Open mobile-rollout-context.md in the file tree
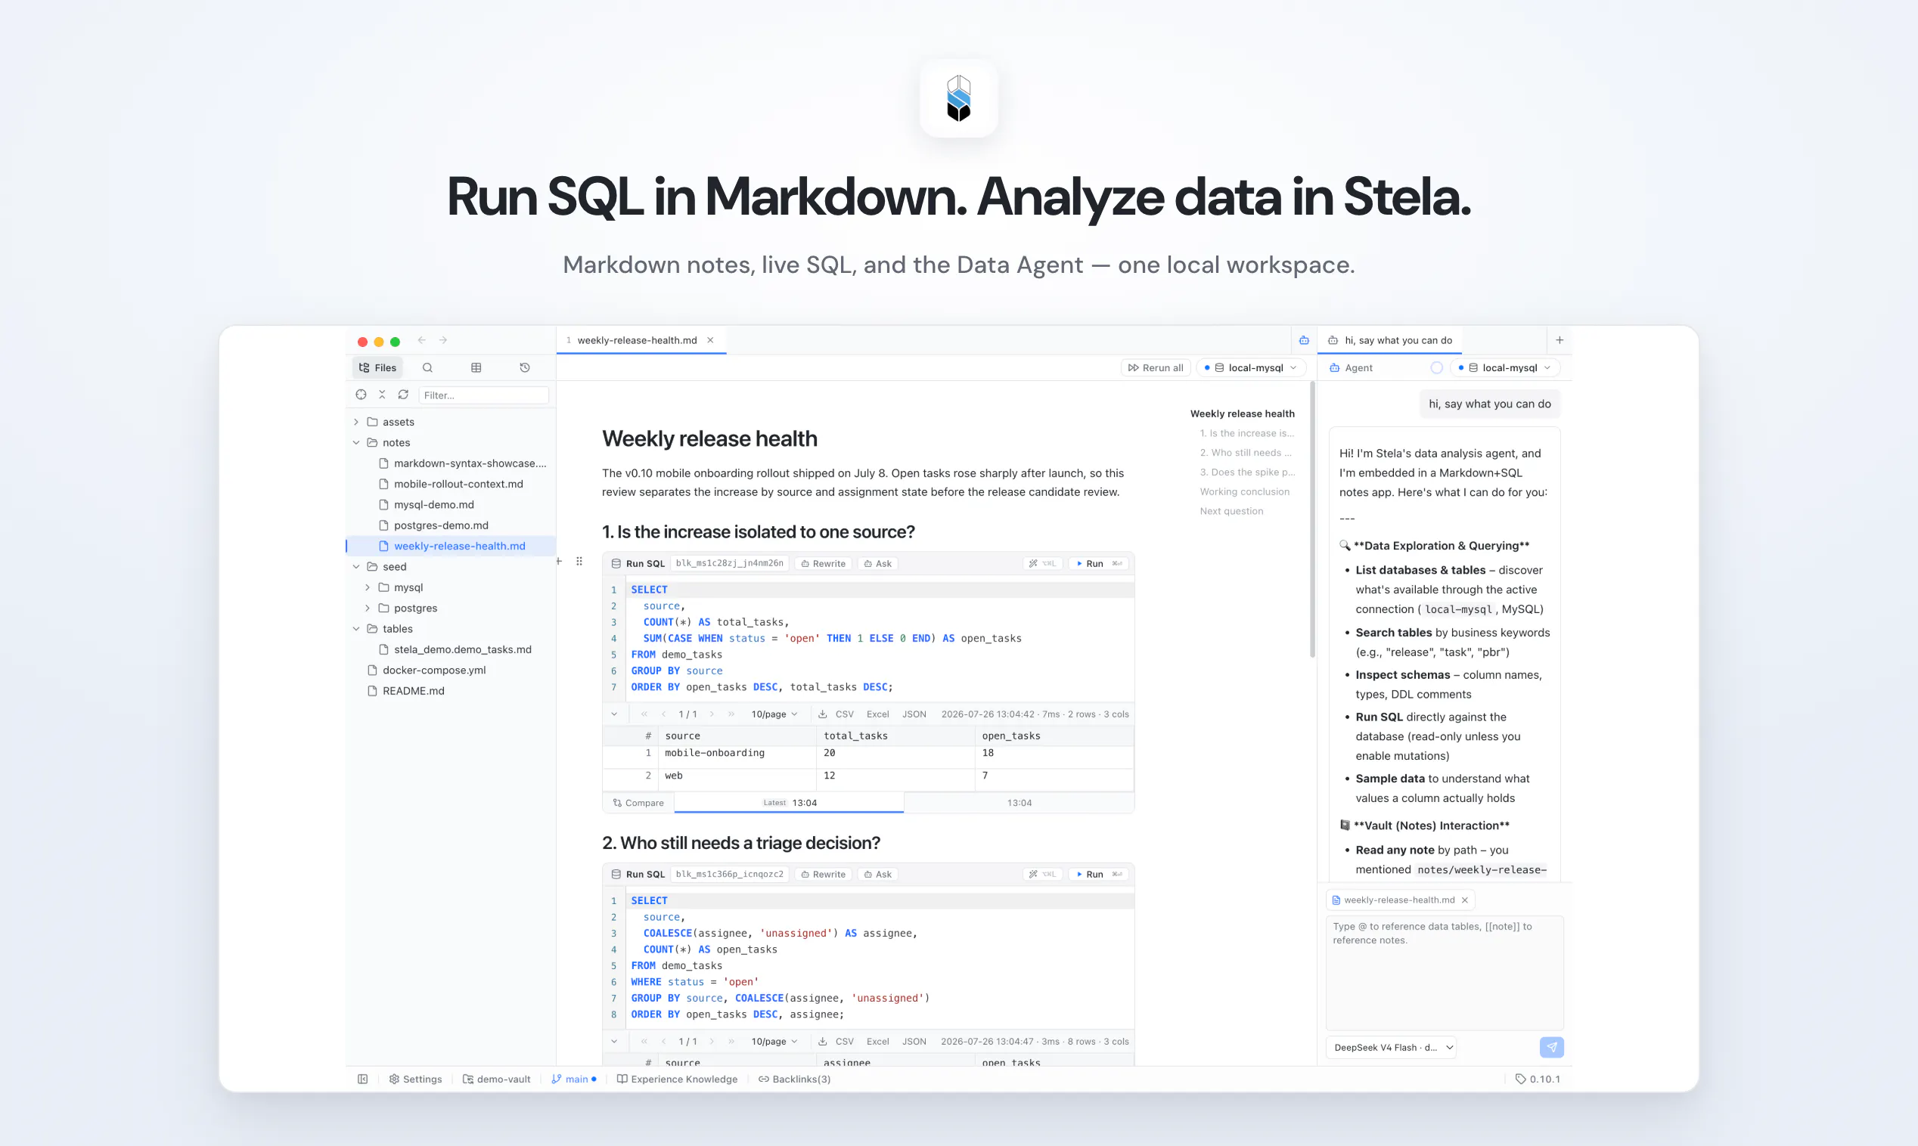The width and height of the screenshot is (1918, 1146). pos(458,483)
